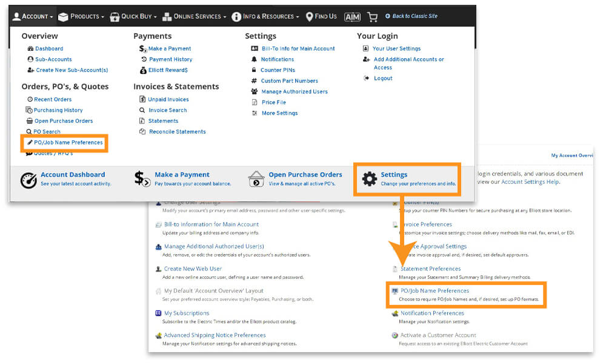This screenshot has width=606, height=363.
Task: Click the Invoice Search magnifier icon
Action: pyautogui.click(x=142, y=110)
